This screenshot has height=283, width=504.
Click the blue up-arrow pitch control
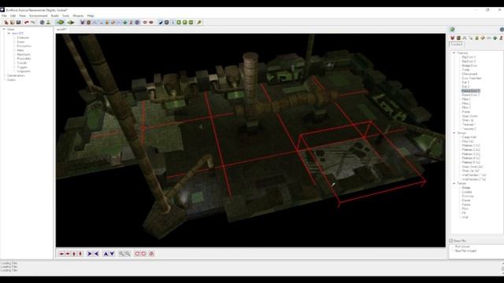point(106,254)
